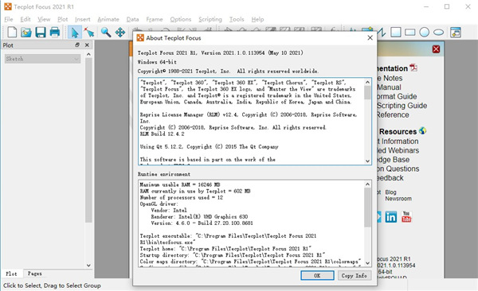This screenshot has width=478, height=291.
Task: Click the Save Layout floppy icon
Action: coord(41,32)
